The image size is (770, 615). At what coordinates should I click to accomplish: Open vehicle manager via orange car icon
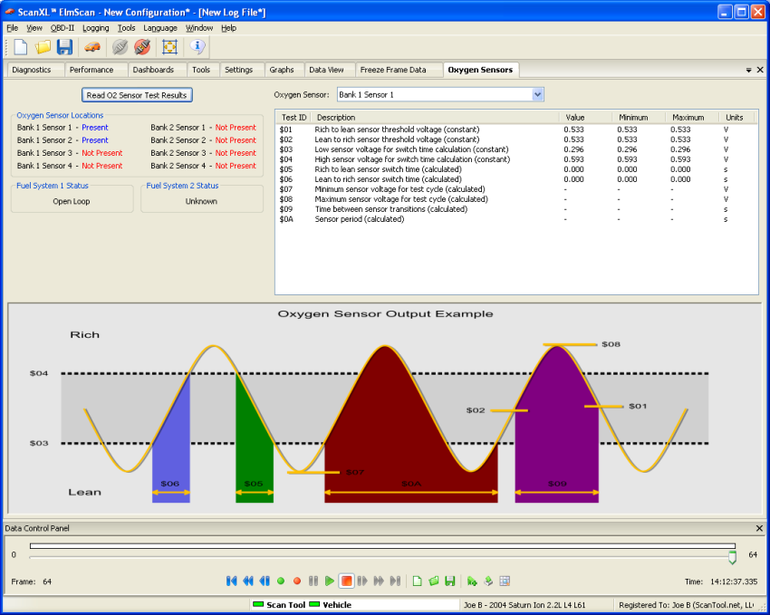(91, 47)
